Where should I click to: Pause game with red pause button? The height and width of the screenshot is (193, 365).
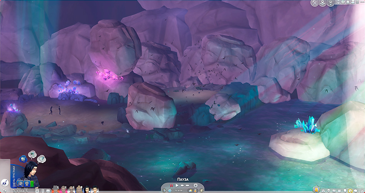pyautogui.click(x=171, y=186)
